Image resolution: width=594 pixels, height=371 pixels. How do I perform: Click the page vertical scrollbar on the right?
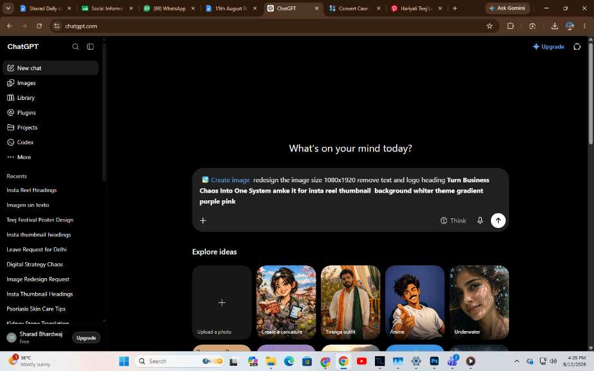tap(591, 92)
